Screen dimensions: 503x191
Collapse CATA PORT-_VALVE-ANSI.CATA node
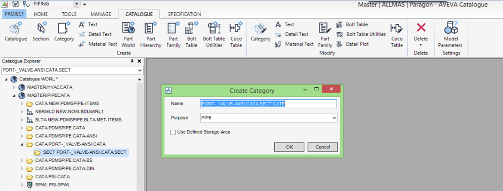[22, 144]
